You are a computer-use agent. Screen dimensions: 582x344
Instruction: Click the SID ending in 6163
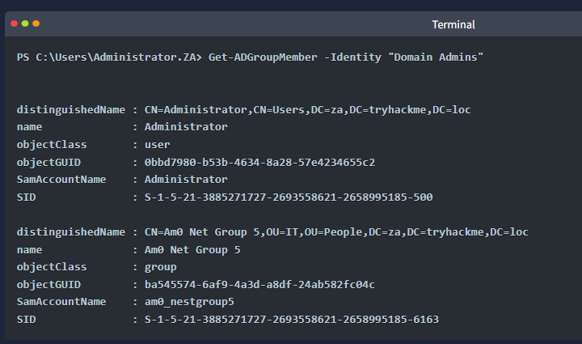pos(291,320)
